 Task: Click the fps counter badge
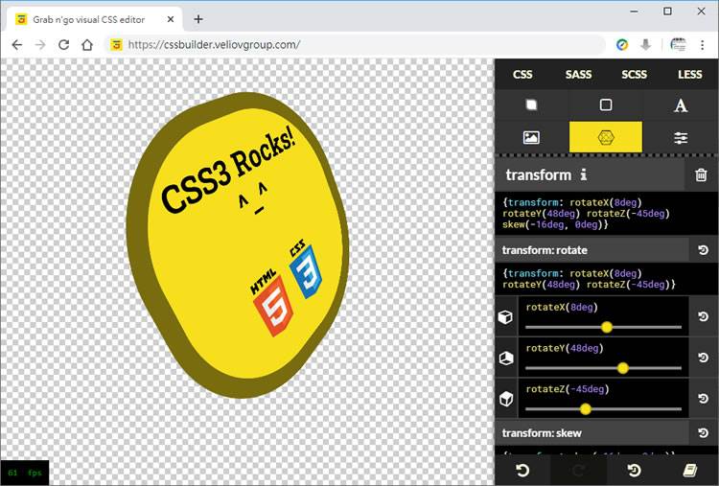pos(25,473)
